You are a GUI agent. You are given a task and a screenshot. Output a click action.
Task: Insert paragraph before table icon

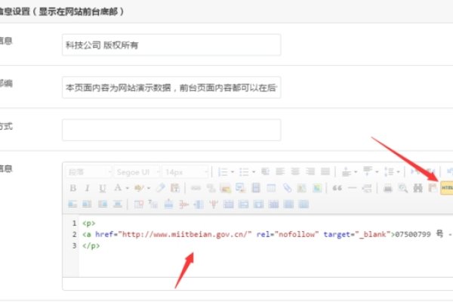point(153,205)
